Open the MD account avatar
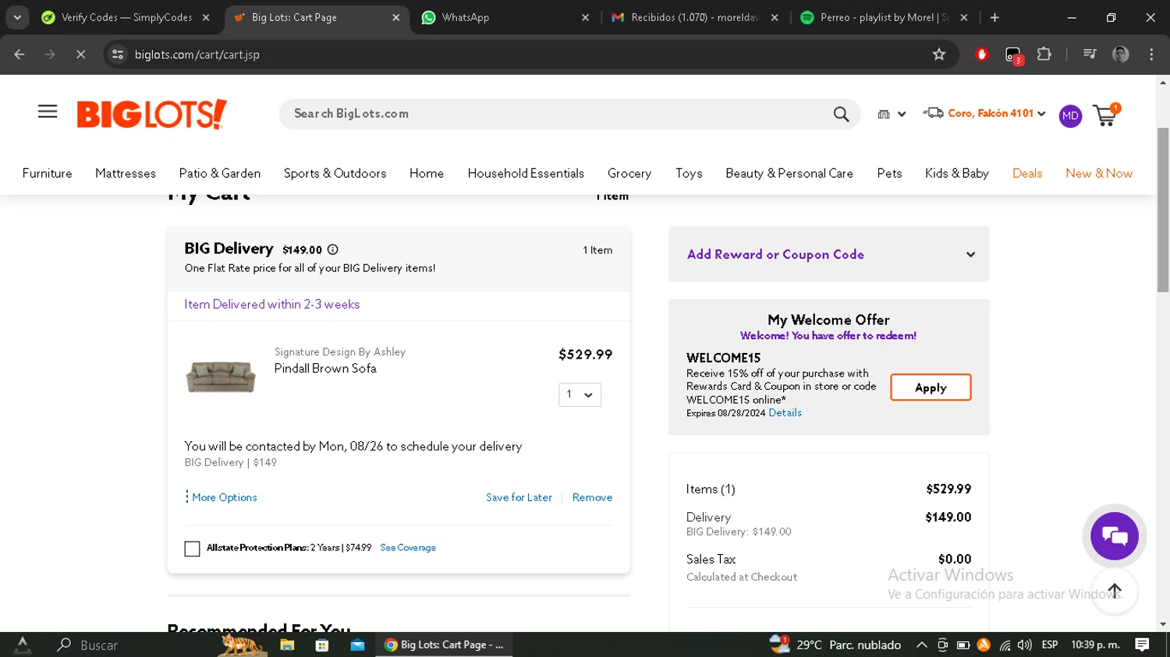The image size is (1170, 657). tap(1070, 116)
